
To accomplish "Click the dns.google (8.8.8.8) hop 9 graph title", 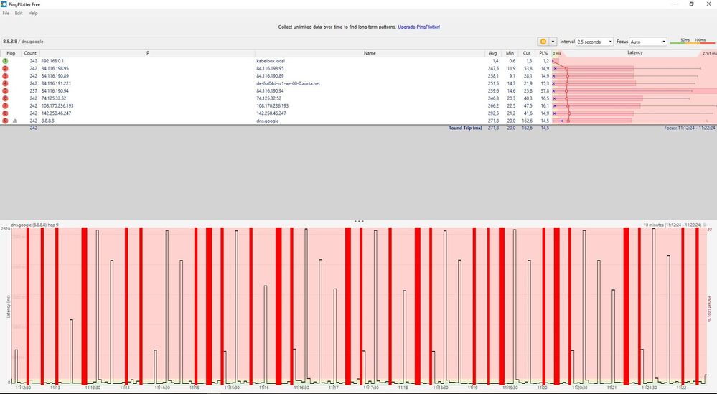I will [x=34, y=225].
